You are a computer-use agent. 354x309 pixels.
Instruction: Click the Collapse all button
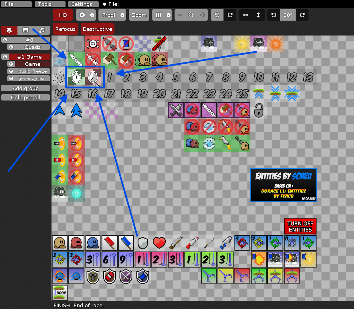click(25, 97)
